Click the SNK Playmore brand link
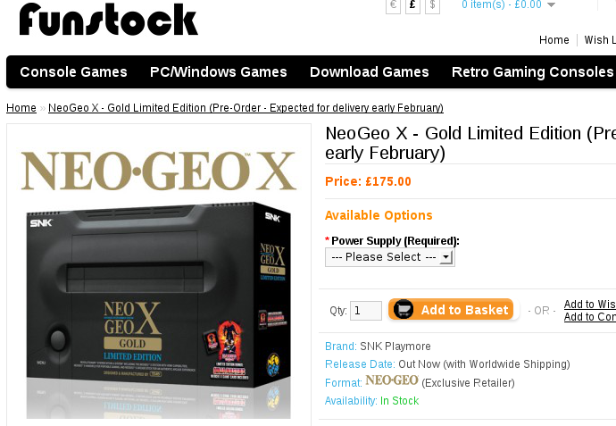Viewport: 616px width, 426px height. (395, 347)
